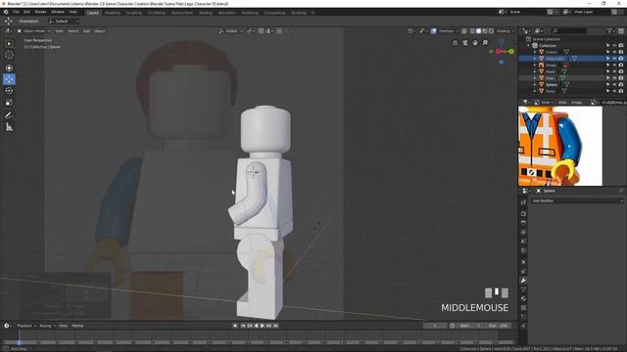Viewport: 627px width, 352px height.
Task: Click the current frame number field
Action: [x=435, y=326]
